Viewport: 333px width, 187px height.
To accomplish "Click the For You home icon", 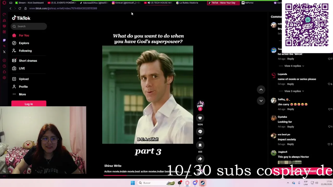I will [x=14, y=35].
